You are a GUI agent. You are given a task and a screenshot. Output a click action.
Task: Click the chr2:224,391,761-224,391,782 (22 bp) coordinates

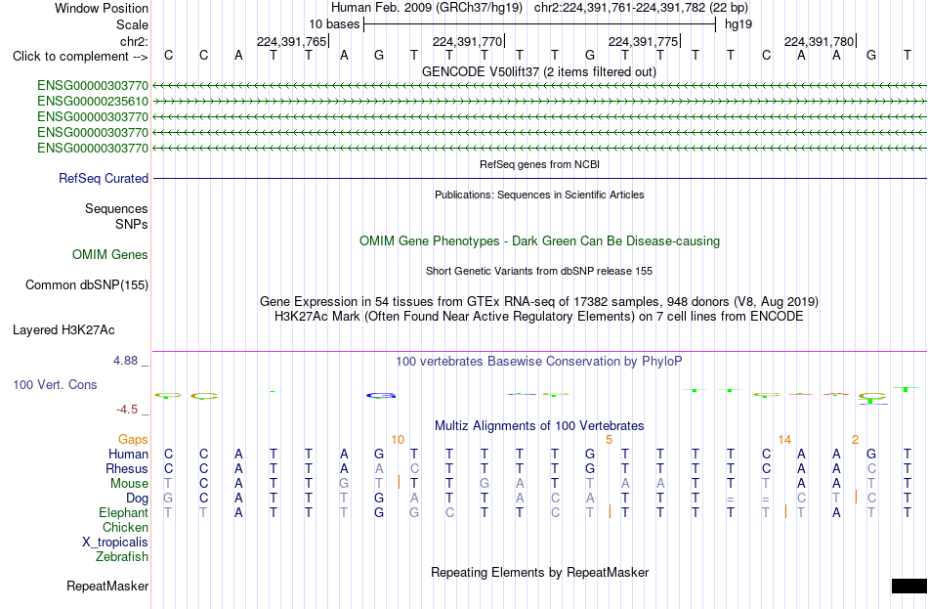pyautogui.click(x=641, y=8)
